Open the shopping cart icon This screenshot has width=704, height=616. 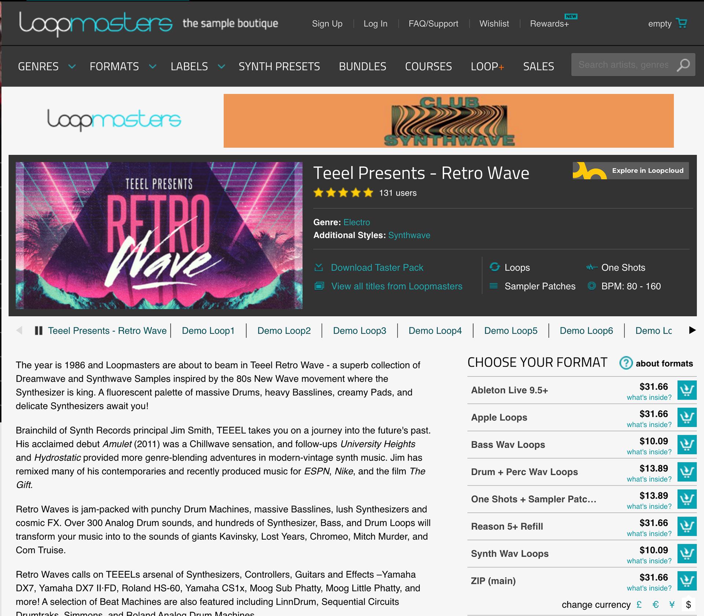(x=682, y=23)
